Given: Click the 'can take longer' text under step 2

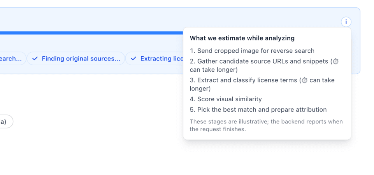Looking at the screenshot, I should (214, 70).
